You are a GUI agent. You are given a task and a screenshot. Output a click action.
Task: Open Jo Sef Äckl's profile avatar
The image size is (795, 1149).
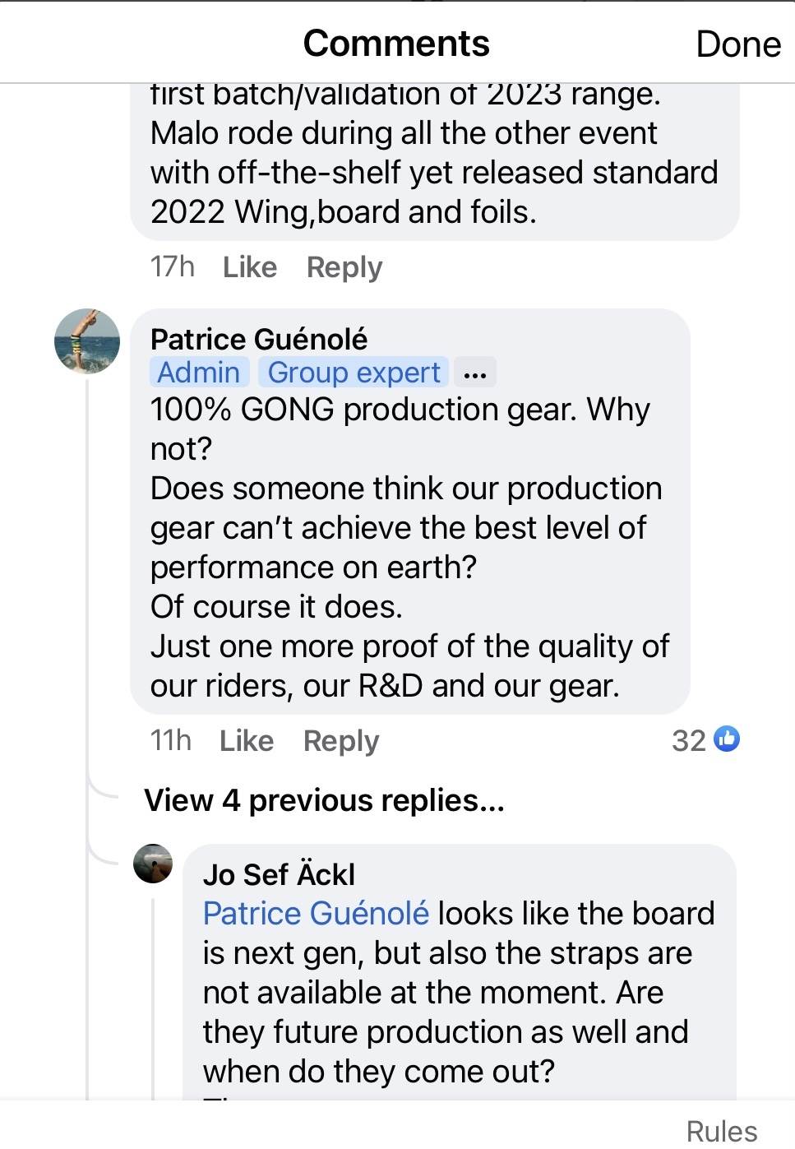click(153, 864)
